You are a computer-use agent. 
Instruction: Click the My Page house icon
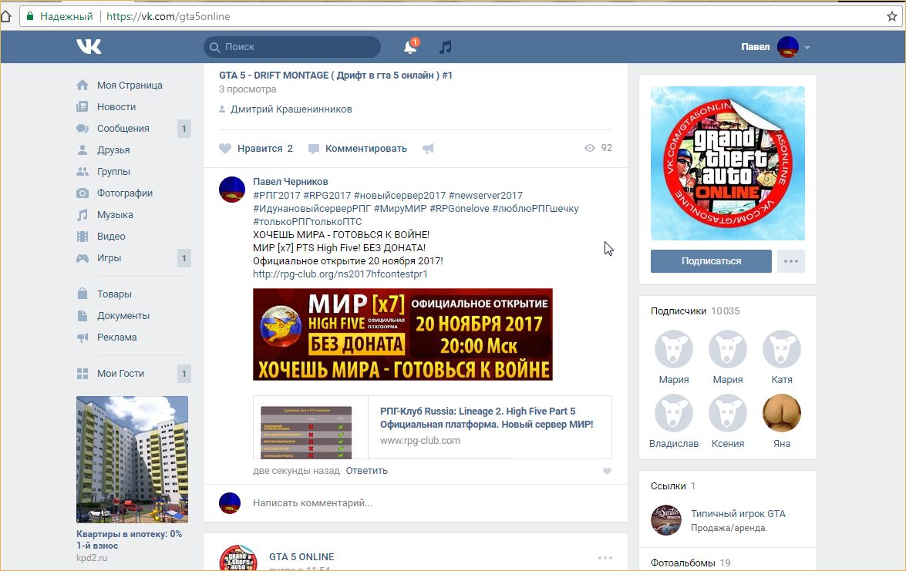(83, 85)
